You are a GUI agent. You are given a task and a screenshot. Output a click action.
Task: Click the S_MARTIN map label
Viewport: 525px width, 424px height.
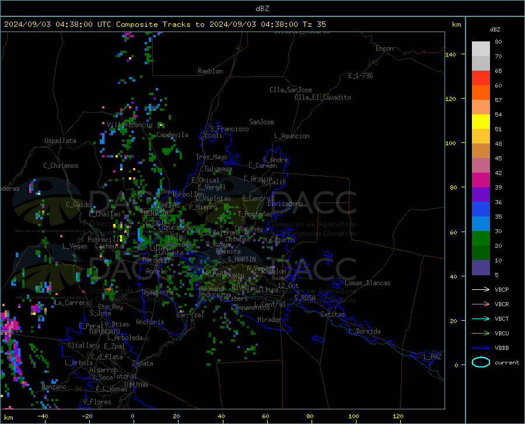coord(242,260)
